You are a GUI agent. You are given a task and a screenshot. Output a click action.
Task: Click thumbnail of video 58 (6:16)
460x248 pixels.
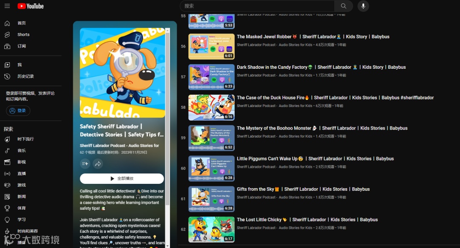pos(211,107)
